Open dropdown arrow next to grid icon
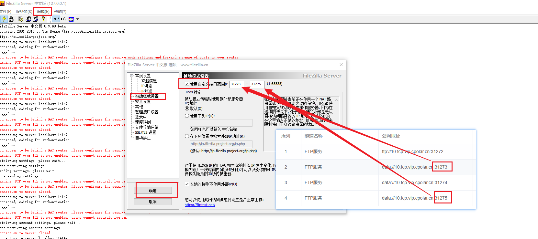Screen dimensions: 538x239 coord(77,19)
